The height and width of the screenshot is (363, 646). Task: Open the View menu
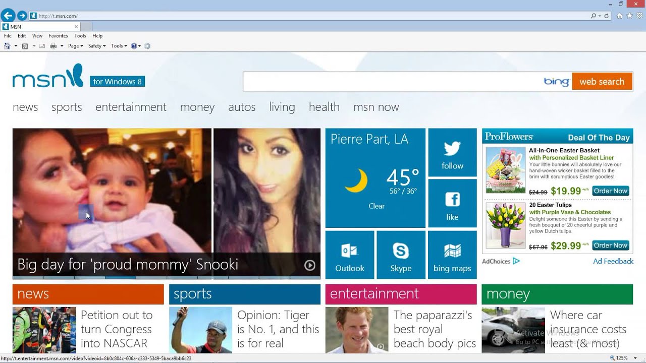pos(37,36)
